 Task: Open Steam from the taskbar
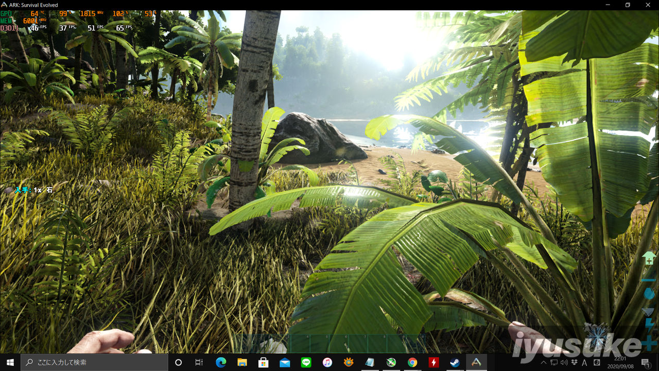pyautogui.click(x=455, y=362)
